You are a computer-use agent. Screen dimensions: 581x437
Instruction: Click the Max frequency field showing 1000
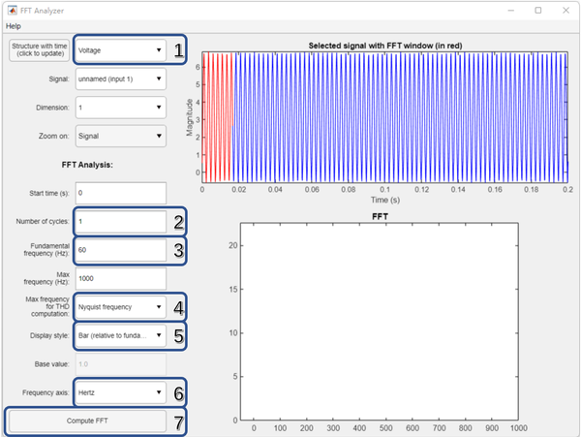point(121,278)
